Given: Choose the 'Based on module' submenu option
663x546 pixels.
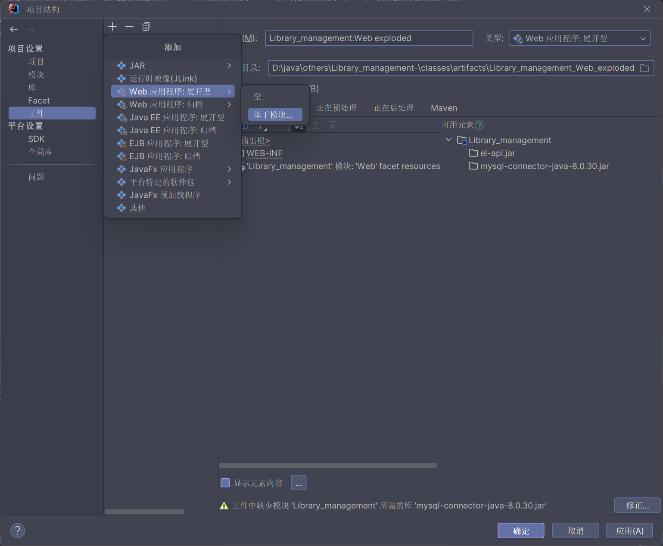Looking at the screenshot, I should [x=275, y=115].
